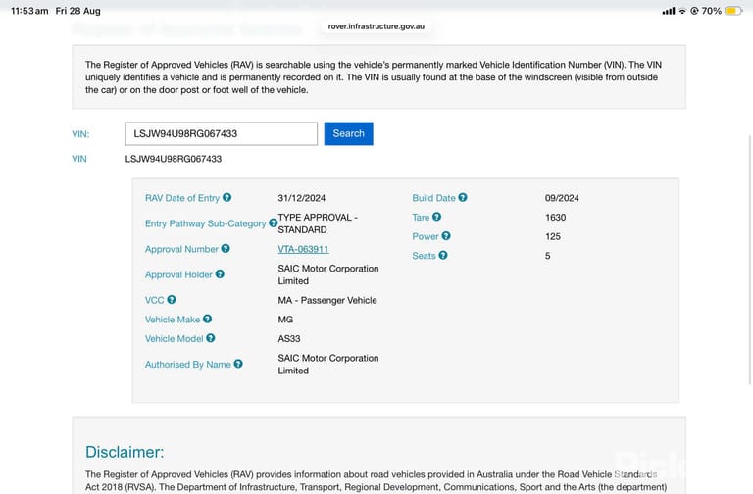753x494 pixels.
Task: Click the power value 125
Action: pyautogui.click(x=553, y=236)
